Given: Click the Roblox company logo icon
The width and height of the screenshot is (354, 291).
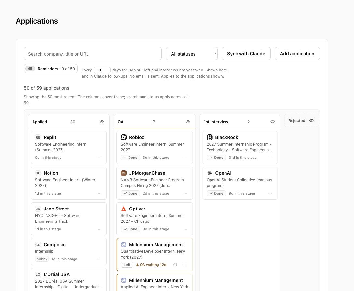Looking at the screenshot, I should [124, 137].
